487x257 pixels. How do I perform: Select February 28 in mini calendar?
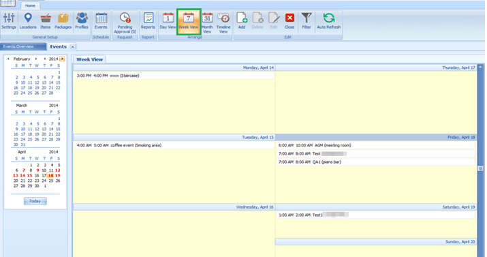[51, 93]
